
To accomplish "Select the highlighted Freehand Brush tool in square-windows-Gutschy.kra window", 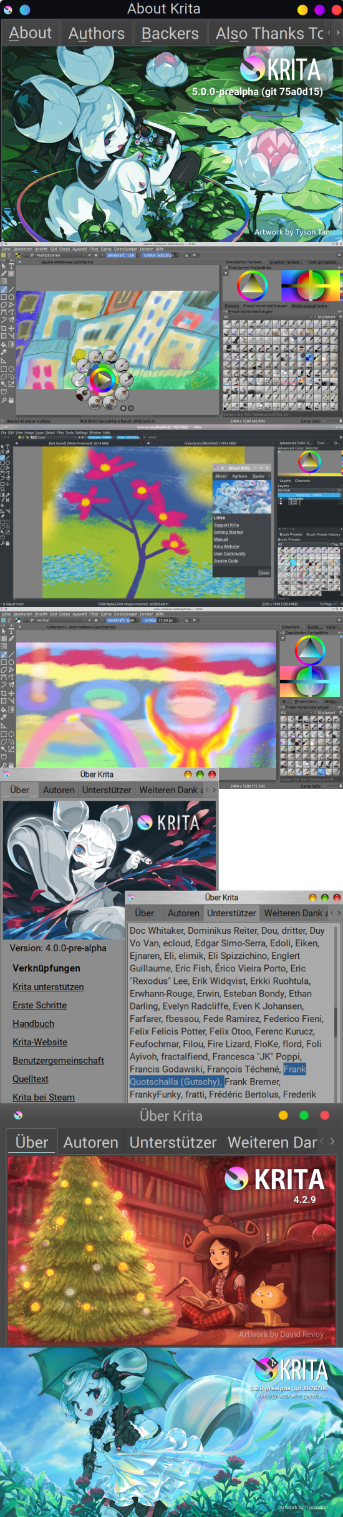I will [x=4, y=289].
